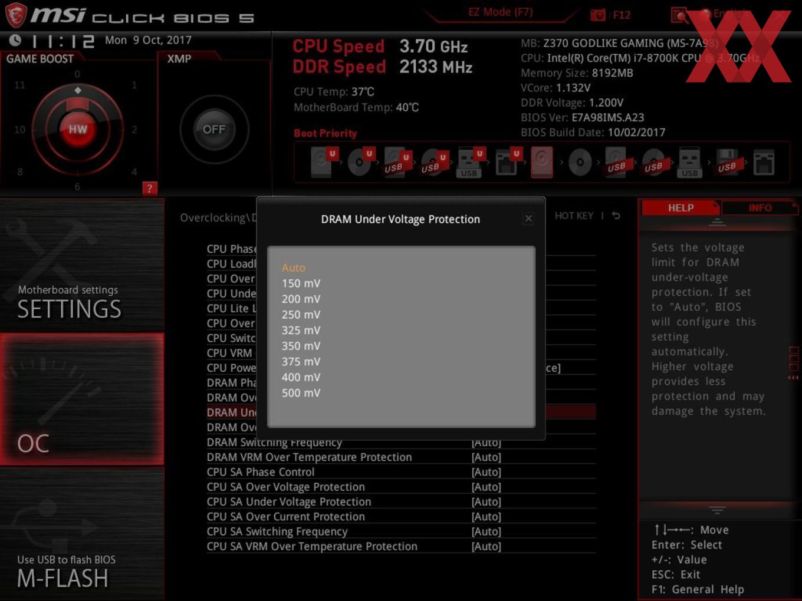This screenshot has width=802, height=601.
Task: Choose 325 mV option
Action: [x=301, y=330]
